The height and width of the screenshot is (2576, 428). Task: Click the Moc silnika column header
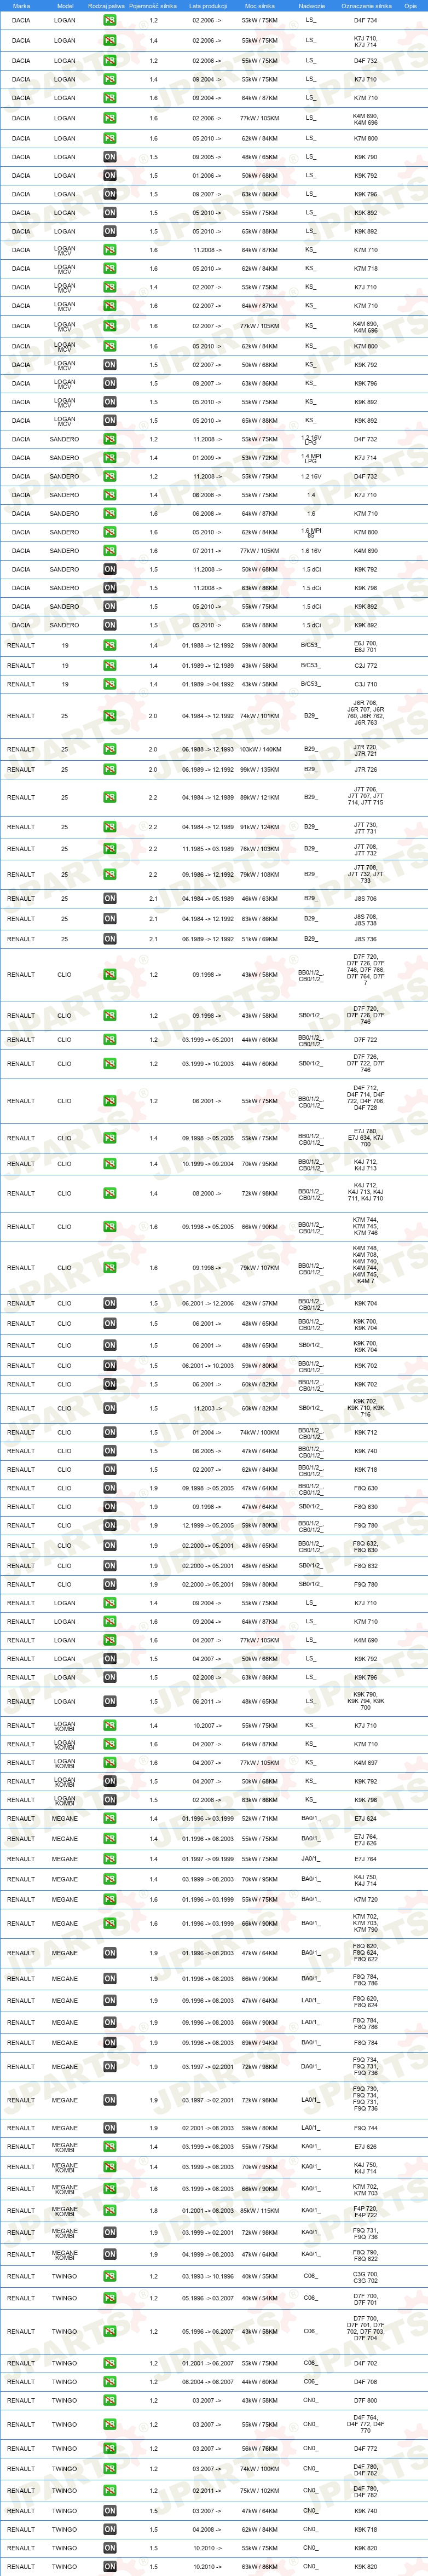tap(260, 6)
